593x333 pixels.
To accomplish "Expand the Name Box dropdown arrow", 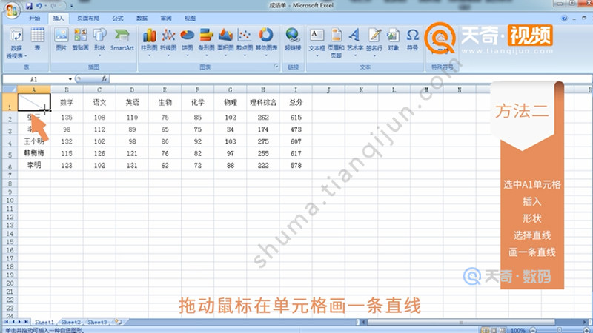I will coord(70,79).
